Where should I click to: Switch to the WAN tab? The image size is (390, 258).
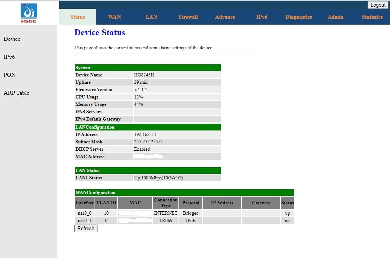coord(114,17)
